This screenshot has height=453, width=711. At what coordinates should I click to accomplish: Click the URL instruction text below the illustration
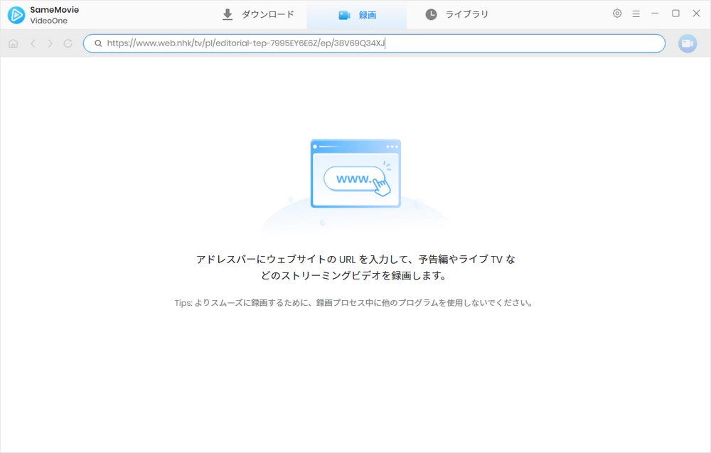click(355, 266)
